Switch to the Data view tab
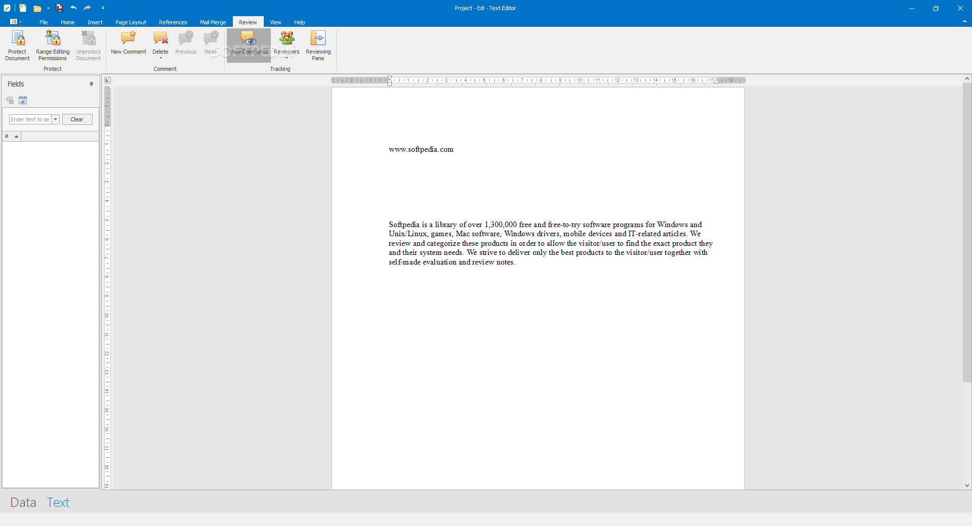 [23, 502]
